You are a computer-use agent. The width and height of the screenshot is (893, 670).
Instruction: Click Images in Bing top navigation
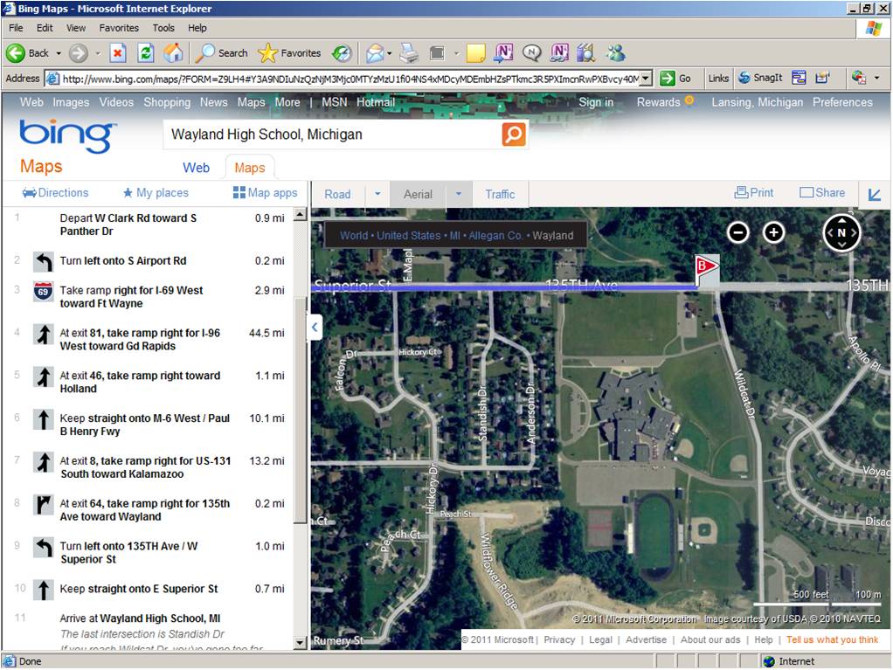coord(71,102)
